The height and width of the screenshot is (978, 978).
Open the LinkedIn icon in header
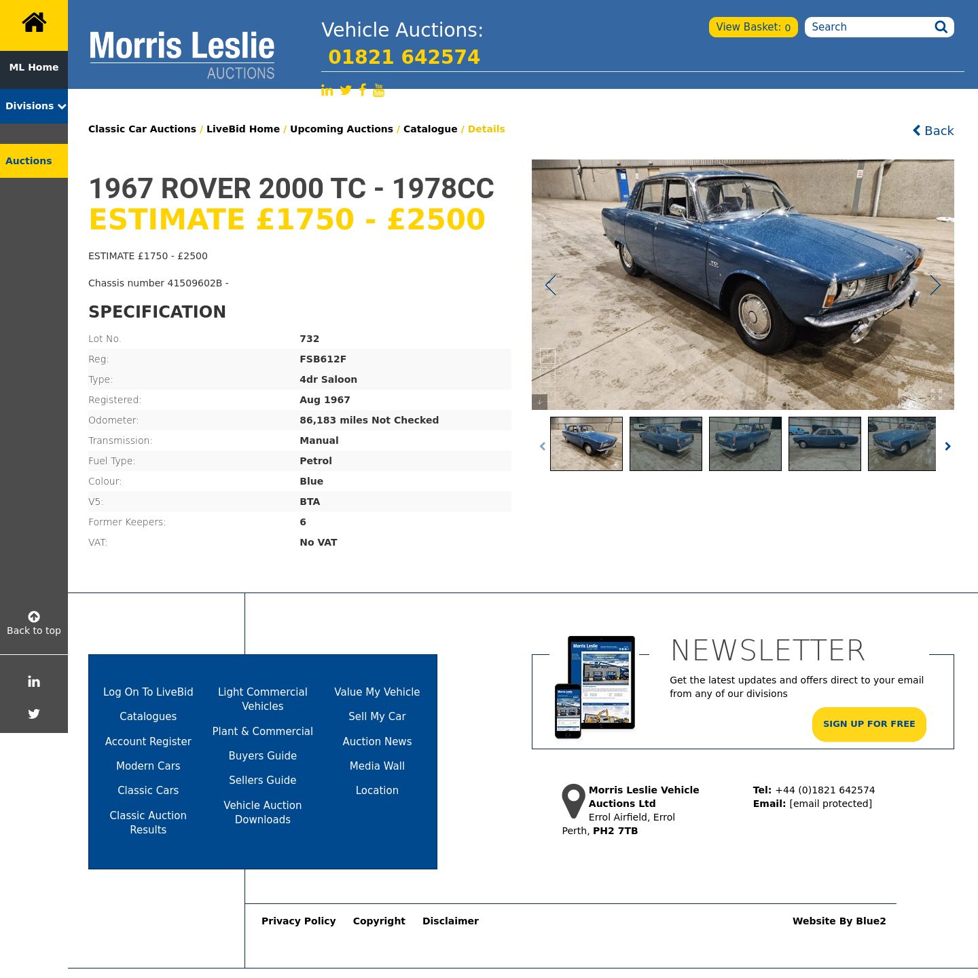pyautogui.click(x=327, y=90)
